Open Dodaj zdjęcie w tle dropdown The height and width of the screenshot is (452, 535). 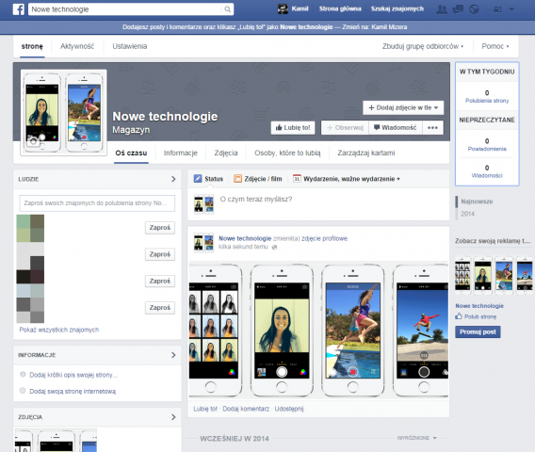click(x=403, y=107)
